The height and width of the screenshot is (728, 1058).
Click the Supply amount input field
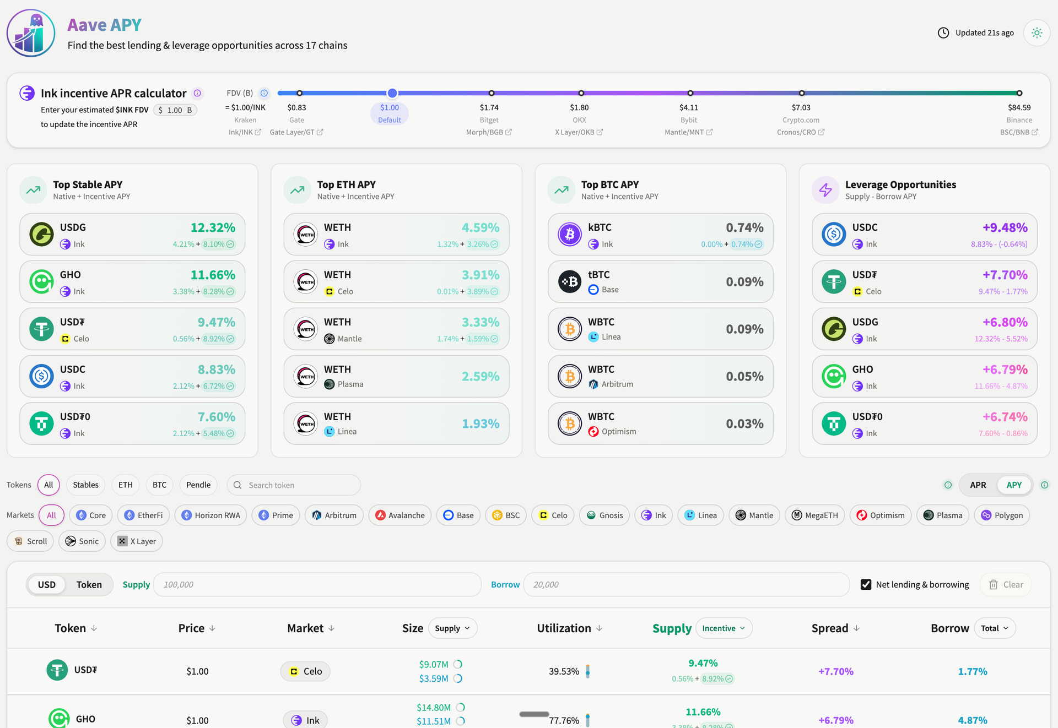pos(317,585)
